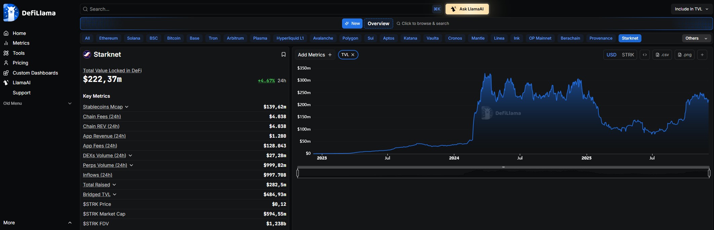The image size is (714, 230).
Task: Click the New button
Action: coord(352,24)
